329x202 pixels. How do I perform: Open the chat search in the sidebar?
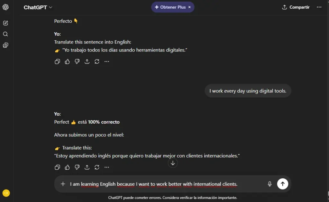[x=5, y=34]
